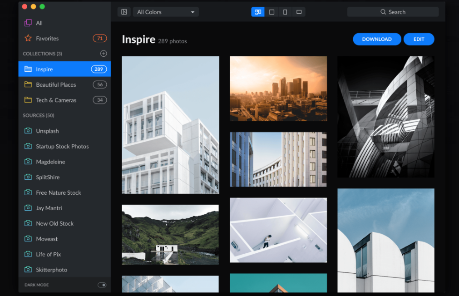Click the Free Nature Stock camera icon
The image size is (459, 296).
pyautogui.click(x=28, y=192)
